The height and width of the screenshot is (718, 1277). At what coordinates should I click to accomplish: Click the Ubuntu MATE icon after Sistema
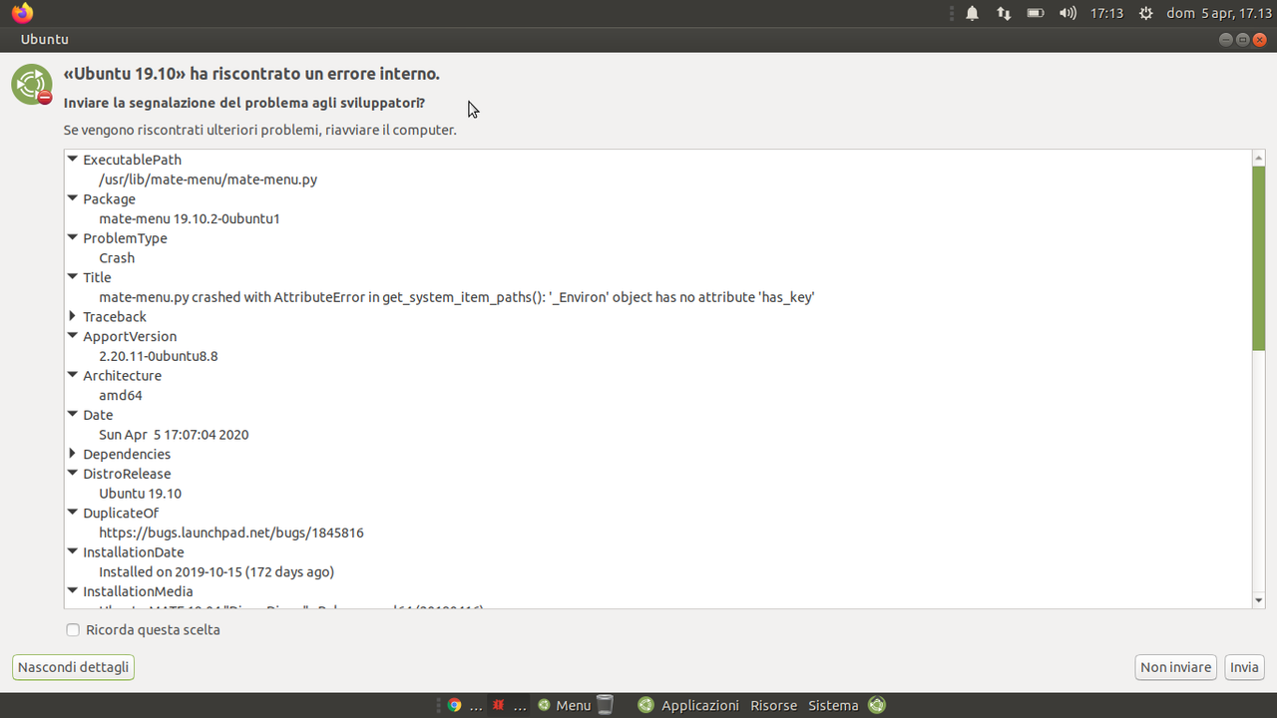pyautogui.click(x=877, y=705)
